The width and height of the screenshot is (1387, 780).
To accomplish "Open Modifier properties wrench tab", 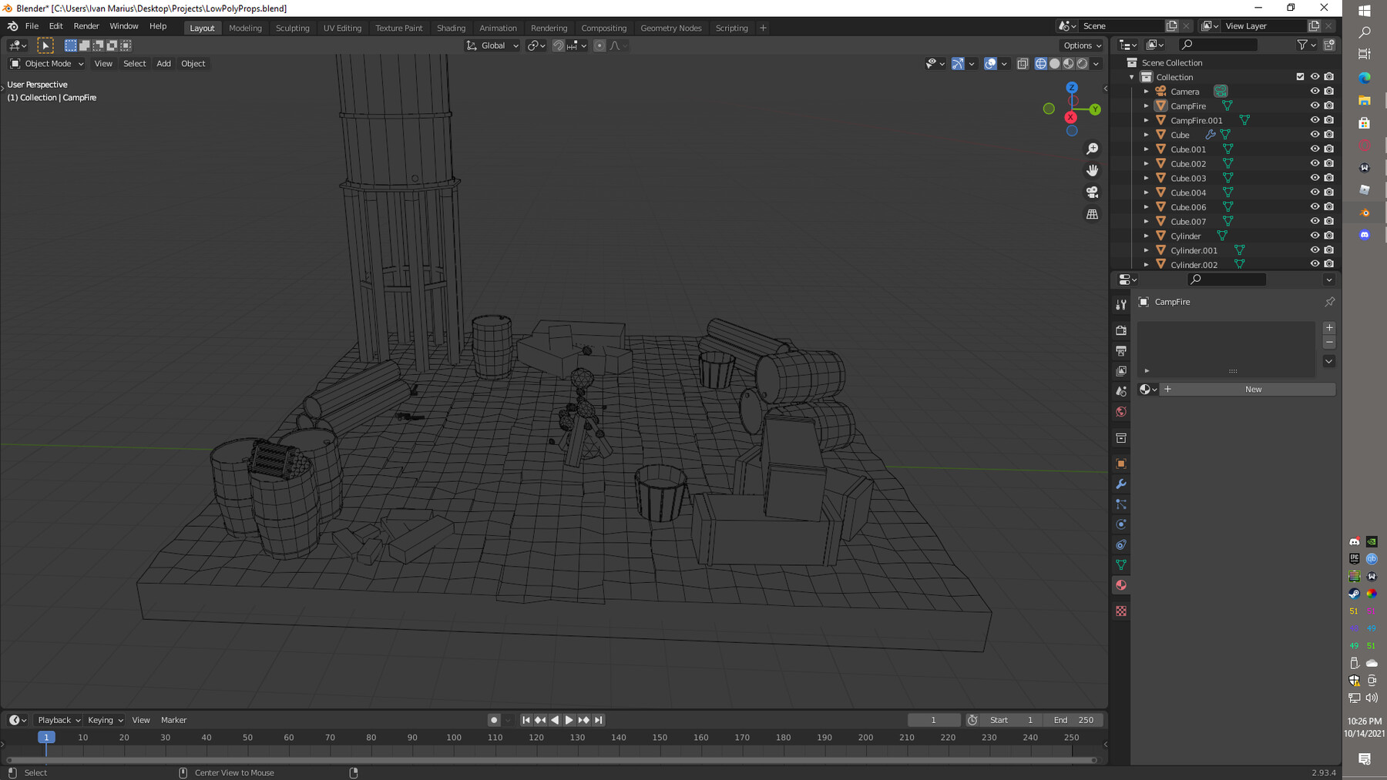I will [1121, 484].
